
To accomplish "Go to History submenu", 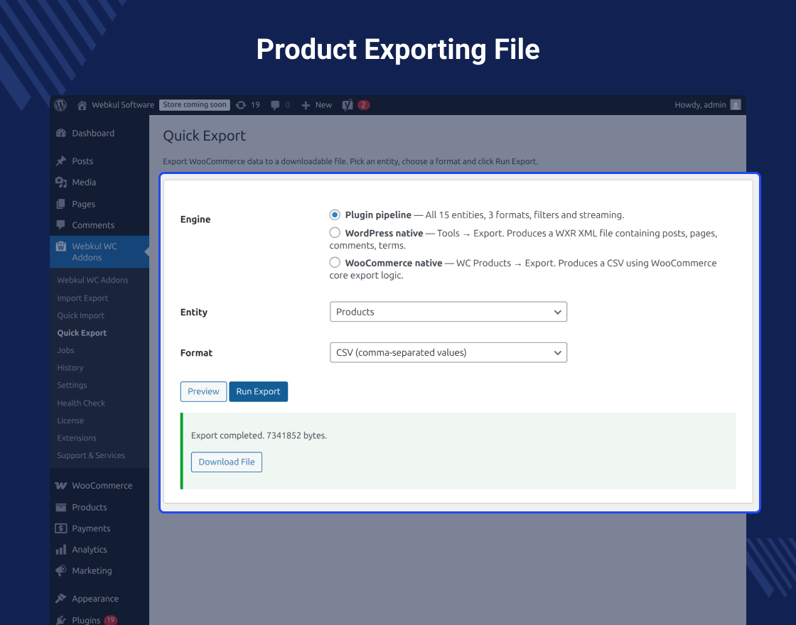I will coord(70,368).
